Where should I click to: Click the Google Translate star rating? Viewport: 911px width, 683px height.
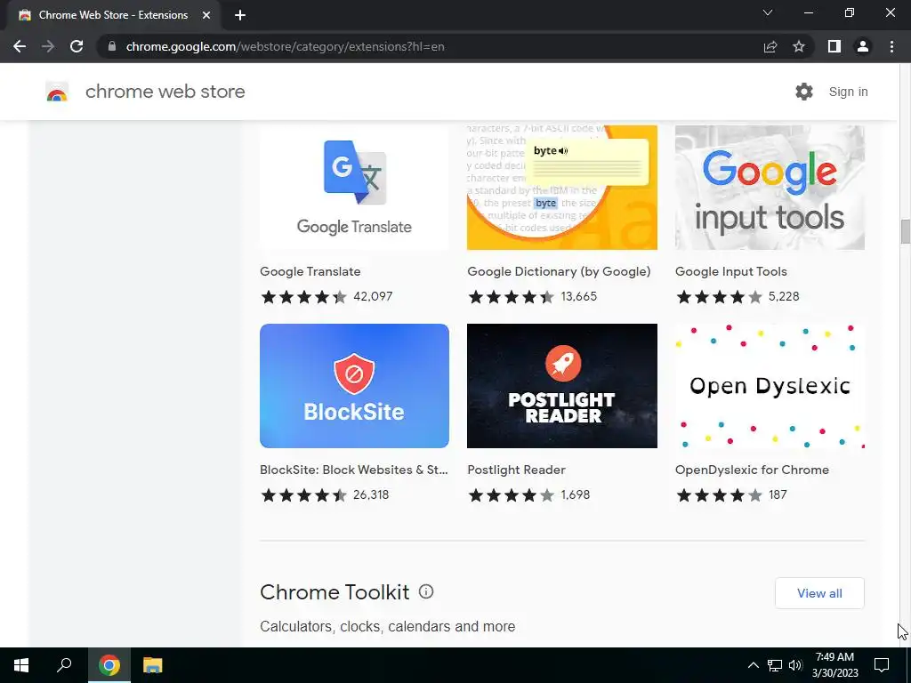point(304,297)
